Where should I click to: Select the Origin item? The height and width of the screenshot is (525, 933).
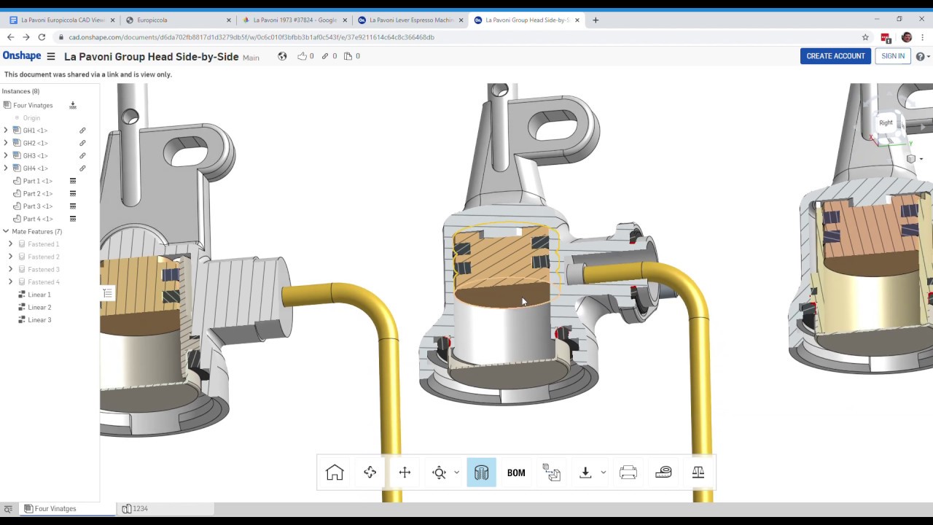click(x=31, y=118)
